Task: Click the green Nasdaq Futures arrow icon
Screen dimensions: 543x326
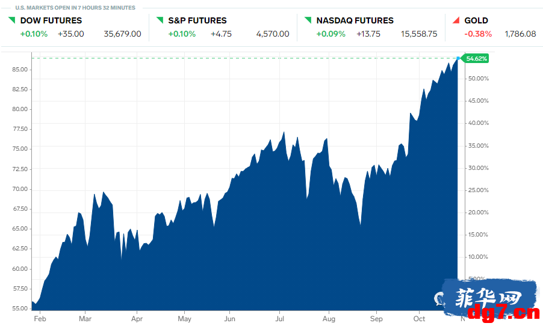Action: click(x=308, y=20)
